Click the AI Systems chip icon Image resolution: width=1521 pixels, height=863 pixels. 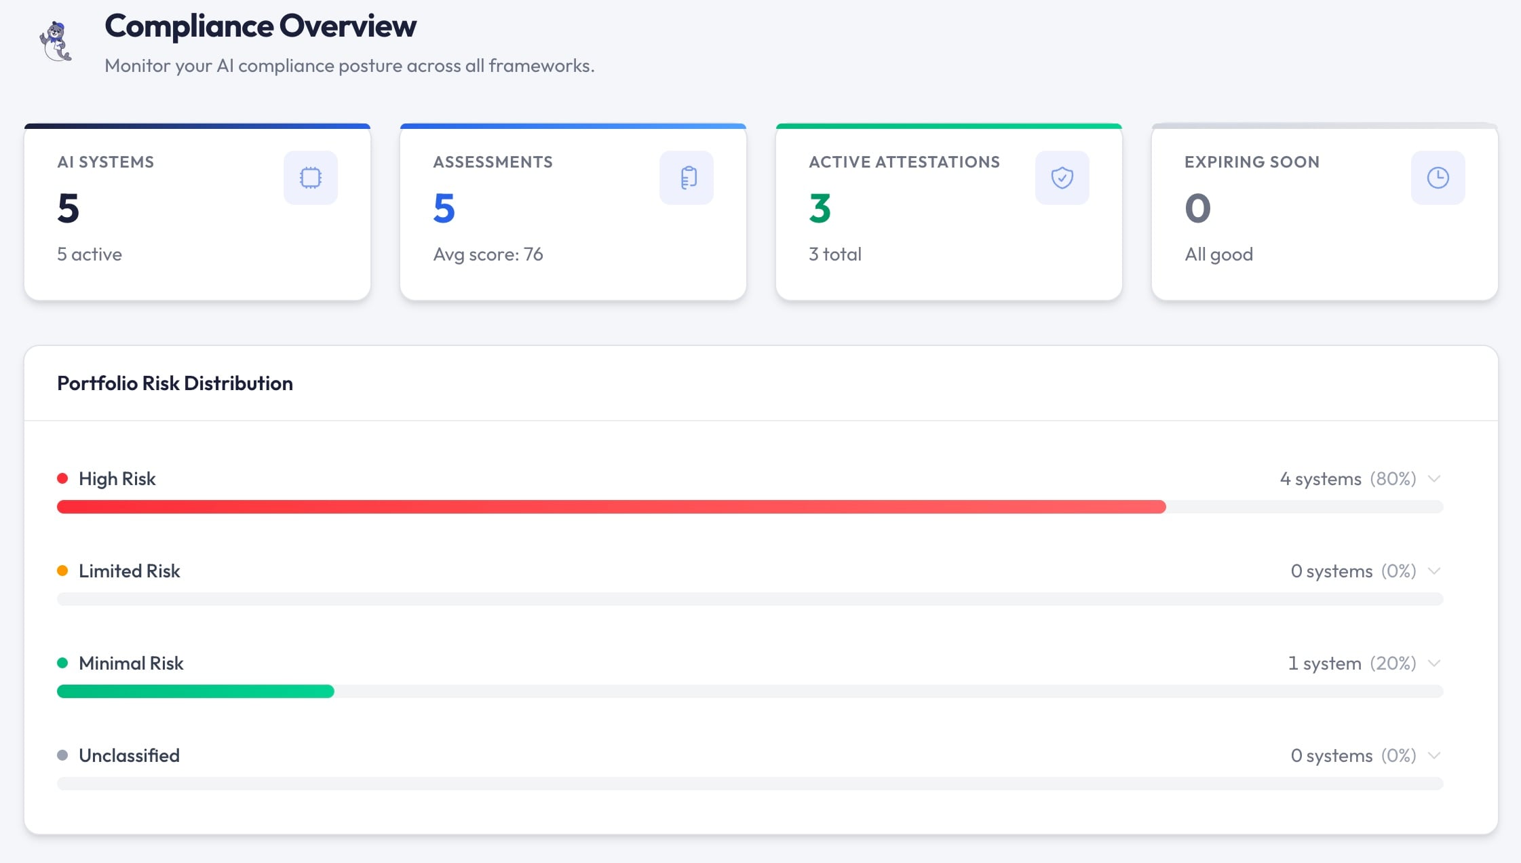pos(310,178)
